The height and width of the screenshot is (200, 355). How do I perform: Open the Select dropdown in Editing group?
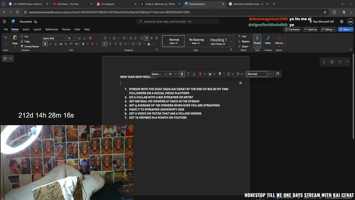[244, 46]
